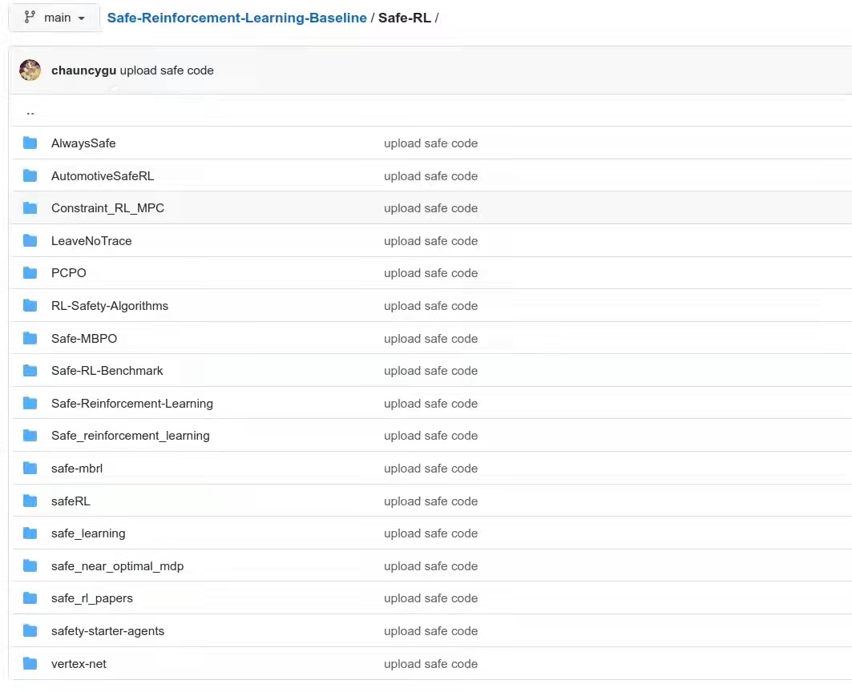Click the safe_rl_papers folder icon

(x=30, y=598)
